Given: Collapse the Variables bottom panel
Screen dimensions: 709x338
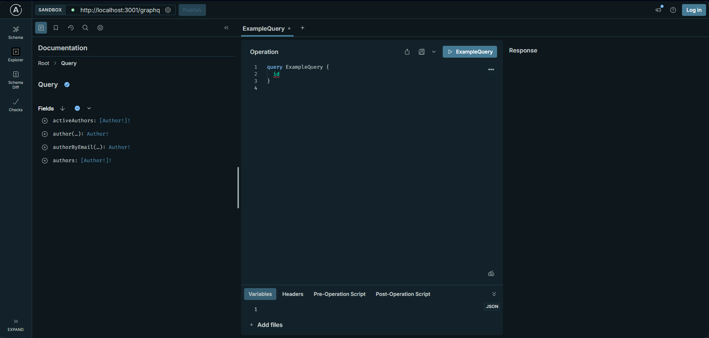Looking at the screenshot, I should point(494,294).
